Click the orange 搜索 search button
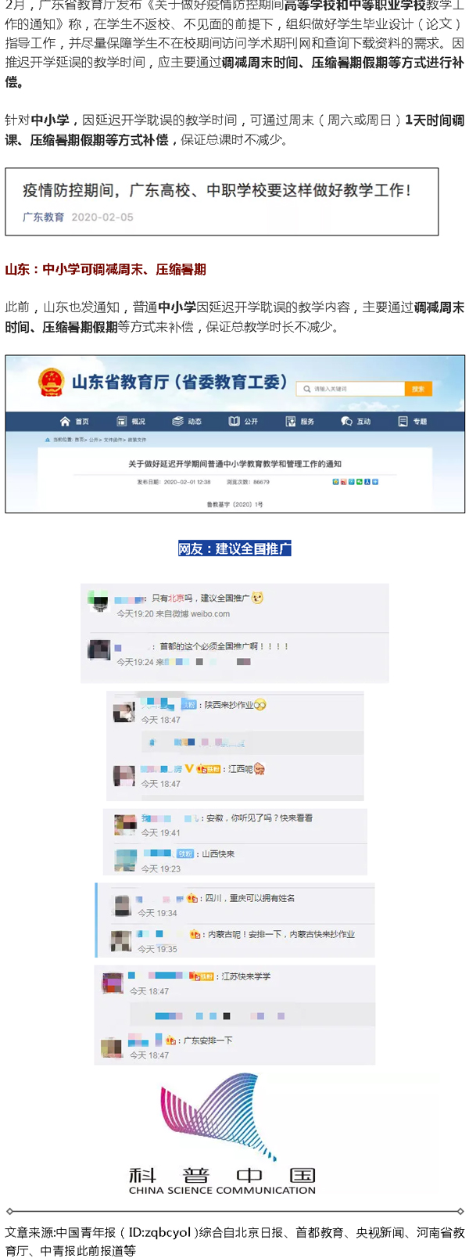The height and width of the screenshot is (1258, 469). coord(418,389)
